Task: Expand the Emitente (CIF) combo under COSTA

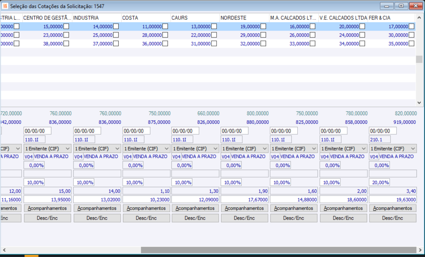Action: point(146,148)
